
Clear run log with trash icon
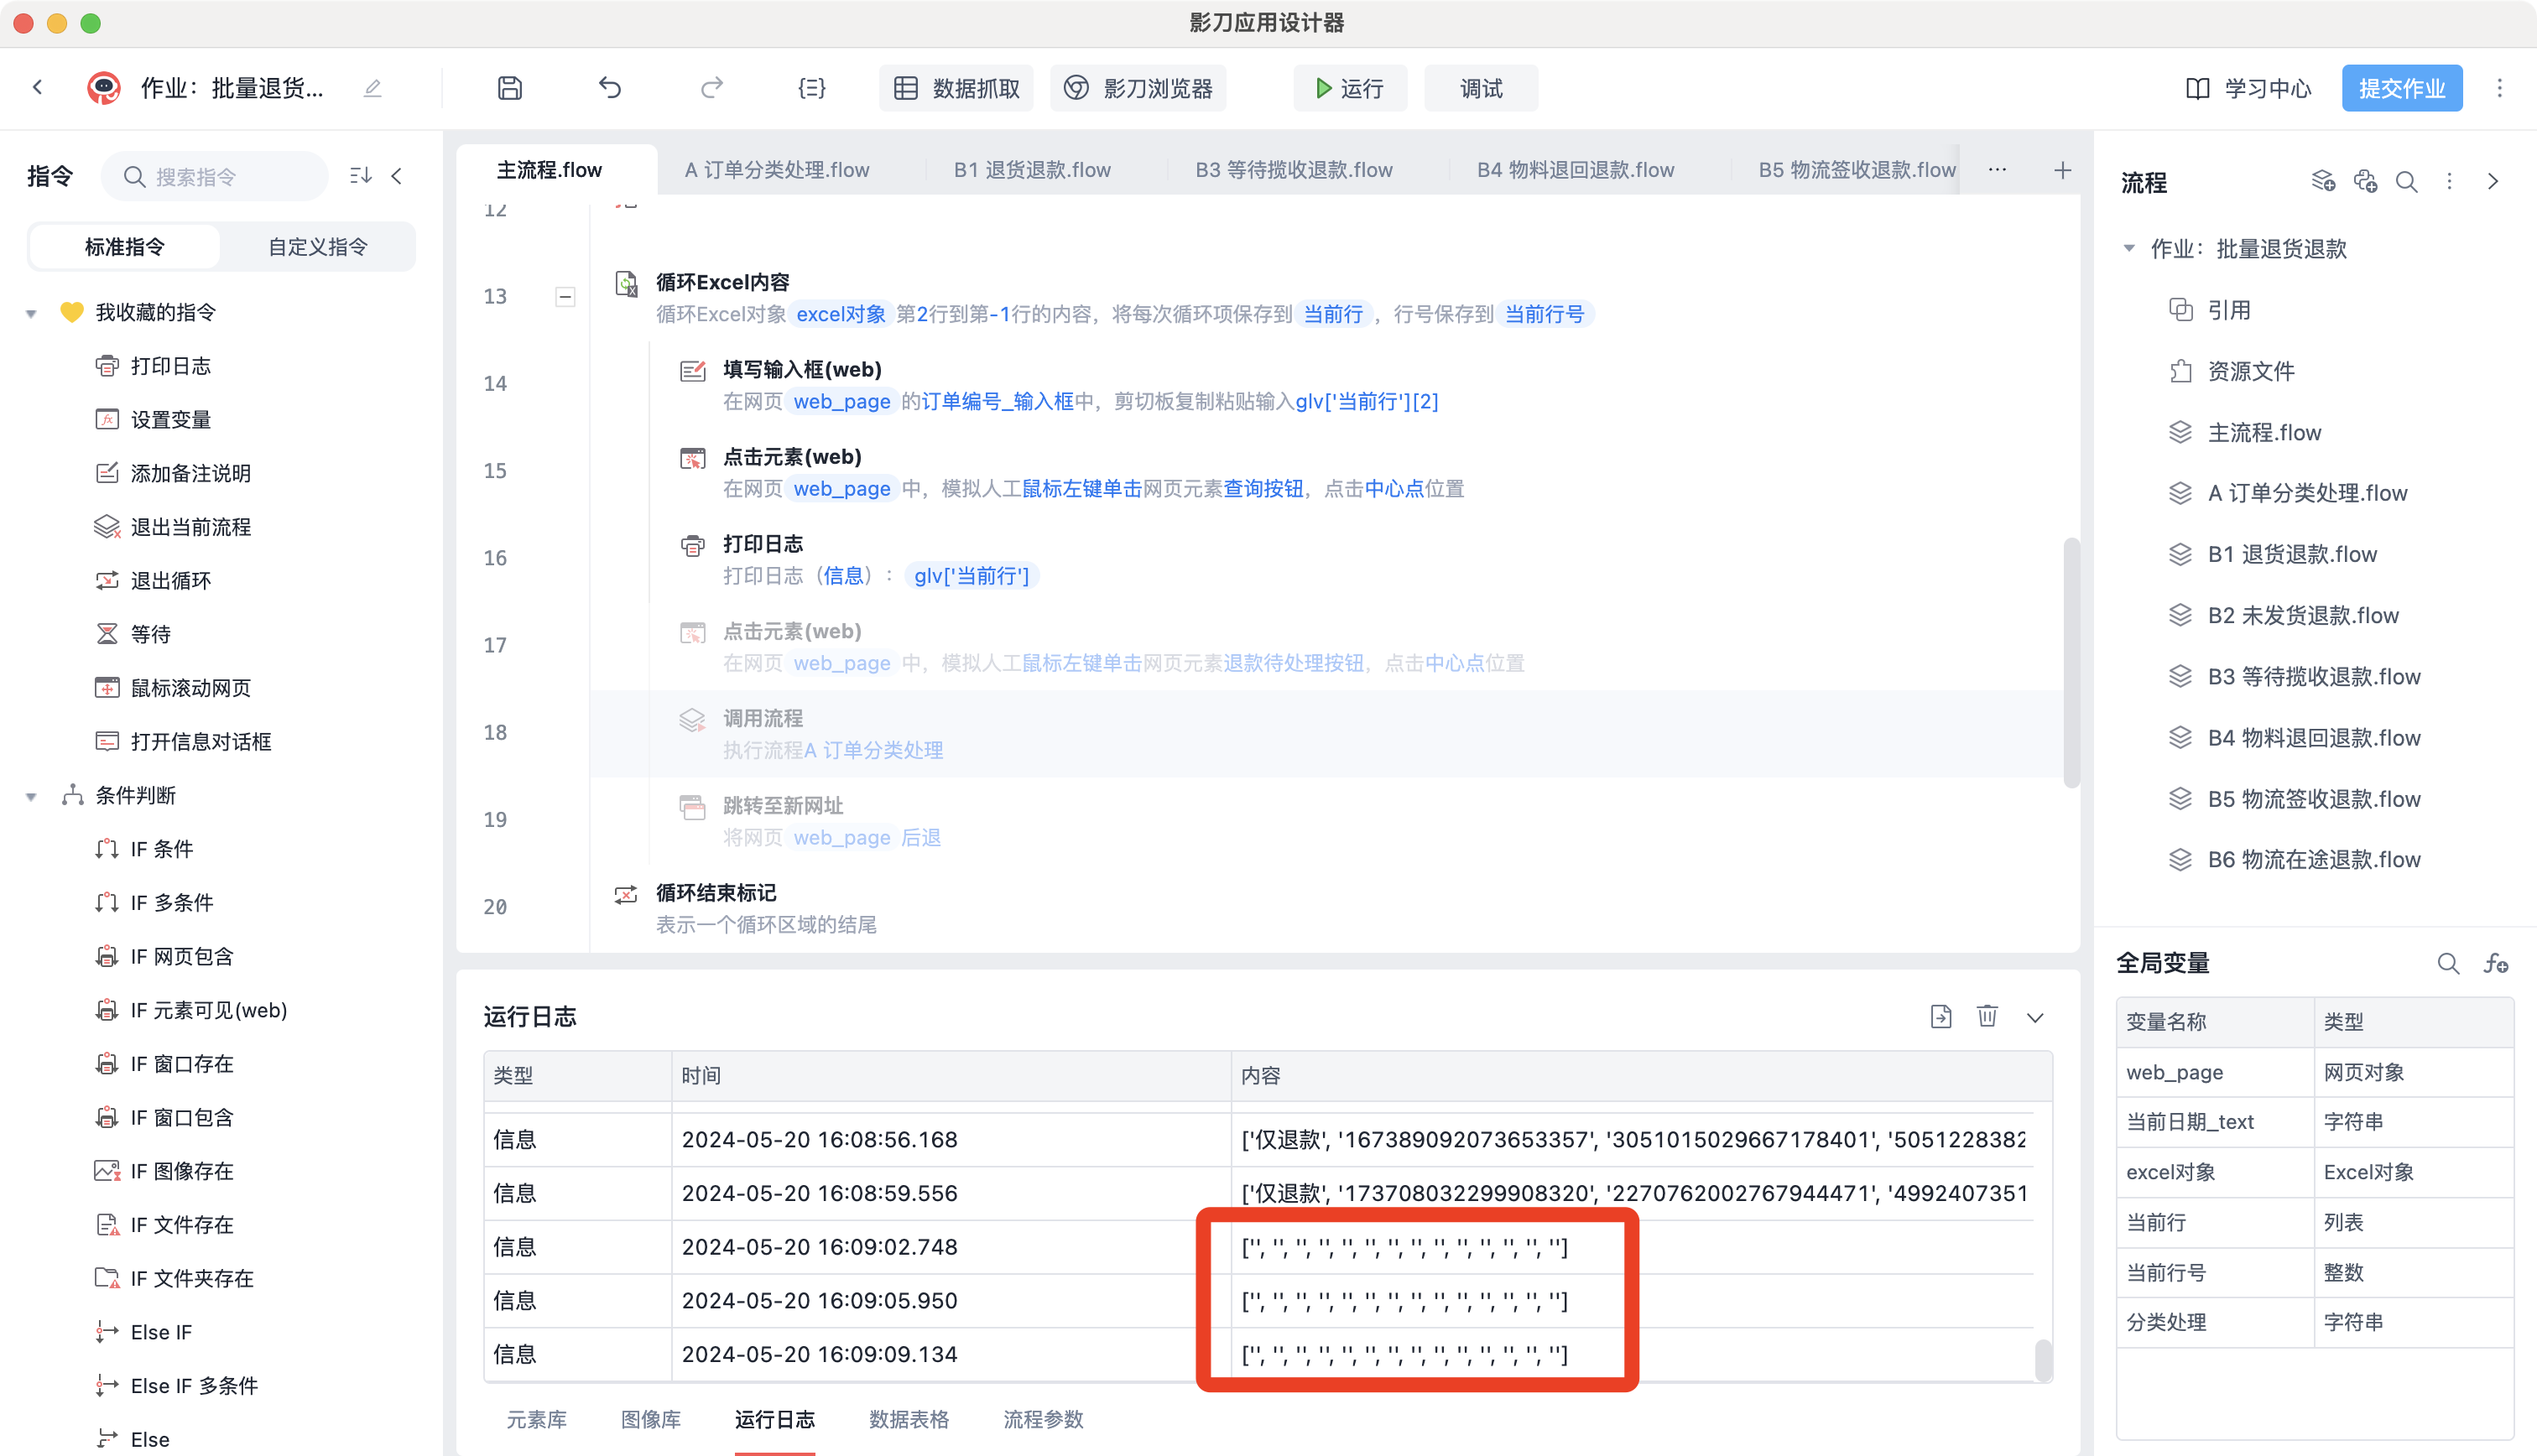1987,1016
